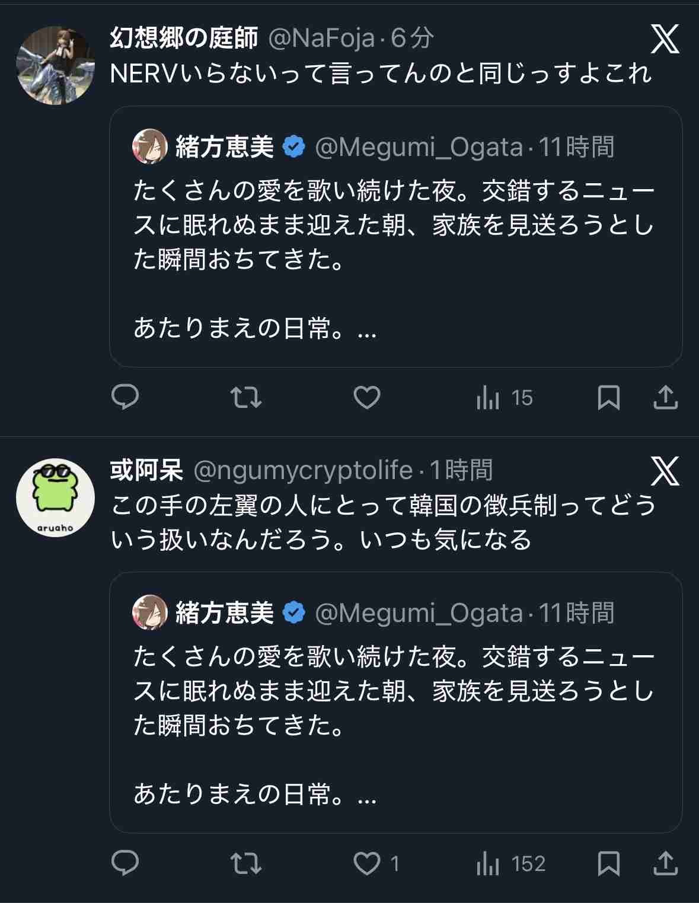This screenshot has width=699, height=903.
Task: Open 幻想郷の庭師 profile avatar
Action: [x=55, y=65]
